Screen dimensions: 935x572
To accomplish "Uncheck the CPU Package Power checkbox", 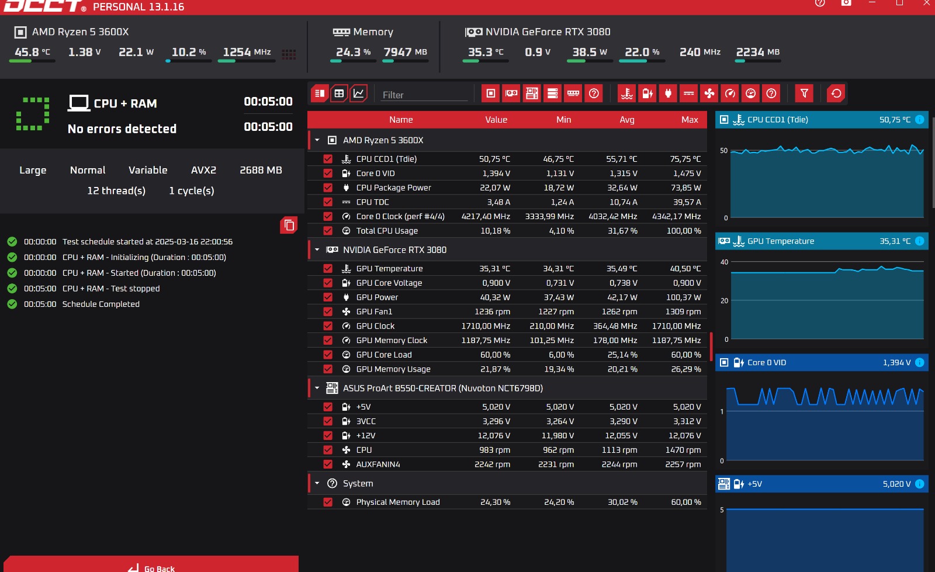I will 328,188.
